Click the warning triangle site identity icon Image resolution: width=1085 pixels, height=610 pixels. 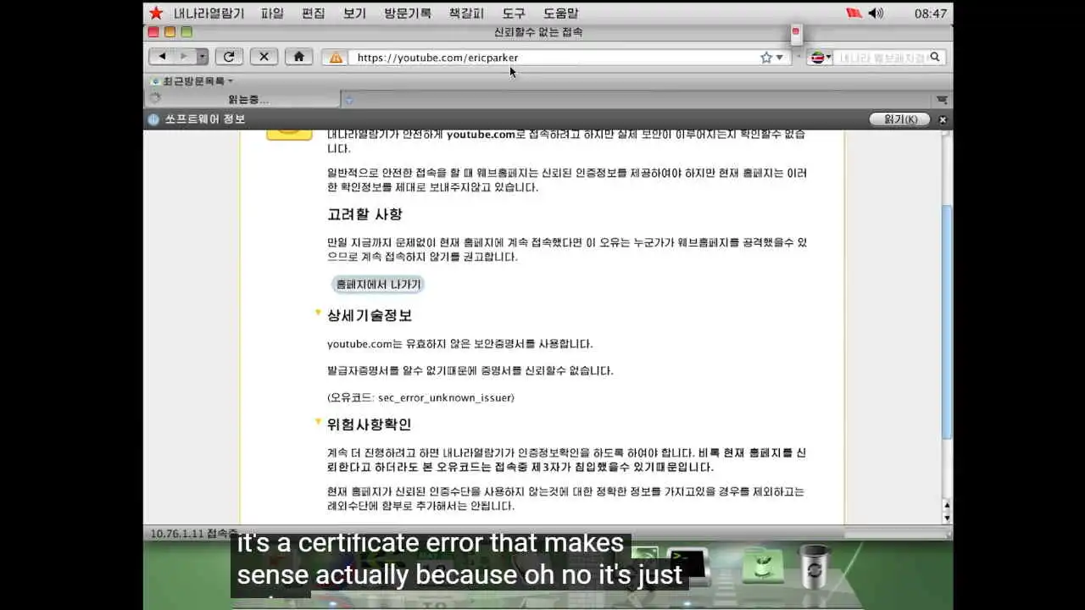(336, 58)
